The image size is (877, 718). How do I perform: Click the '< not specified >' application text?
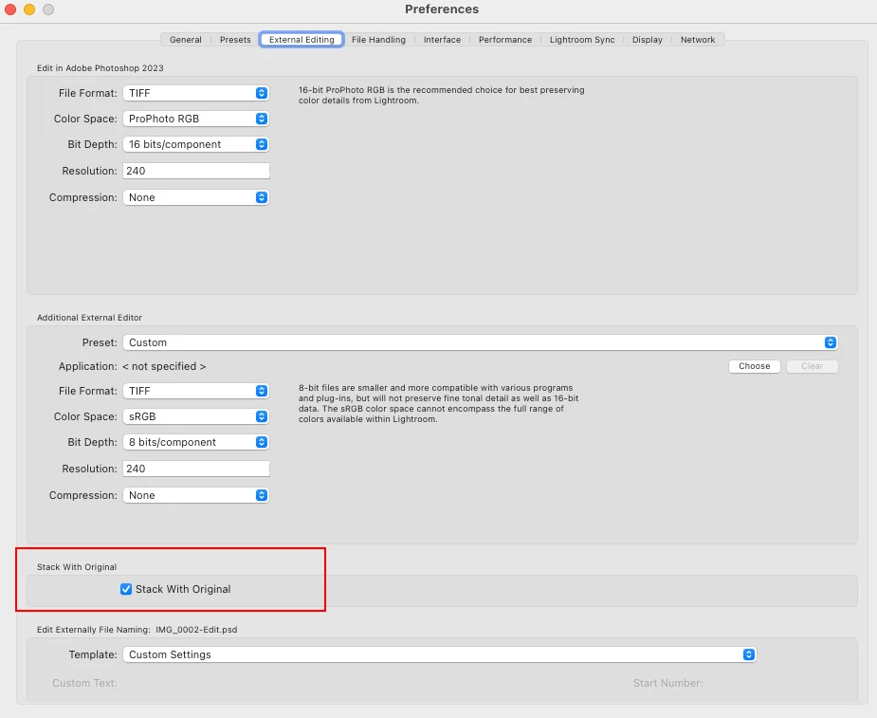pos(164,366)
